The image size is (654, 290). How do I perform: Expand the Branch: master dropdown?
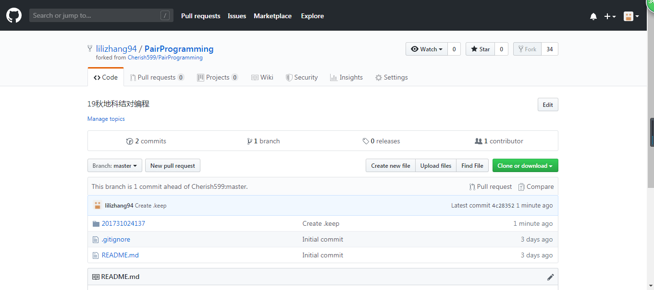click(x=115, y=165)
